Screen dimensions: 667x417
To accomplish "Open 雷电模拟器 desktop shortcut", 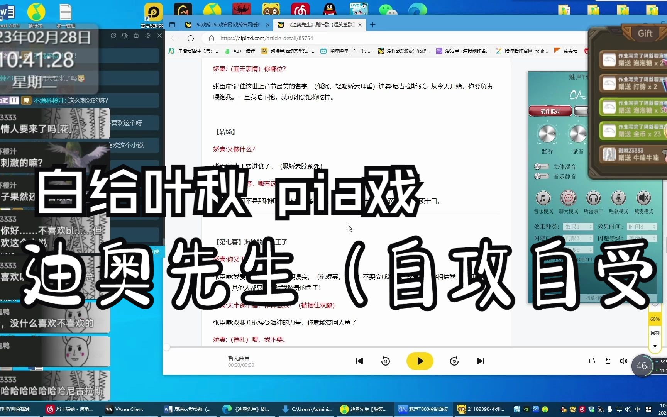I will (152, 15).
